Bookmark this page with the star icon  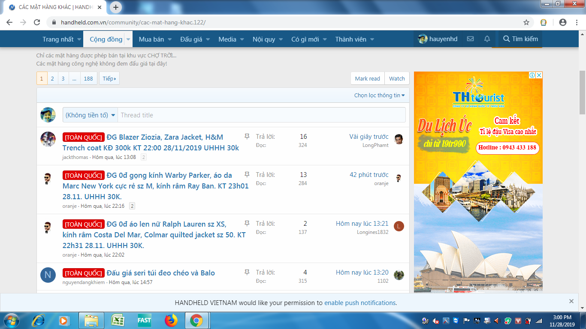coord(526,22)
